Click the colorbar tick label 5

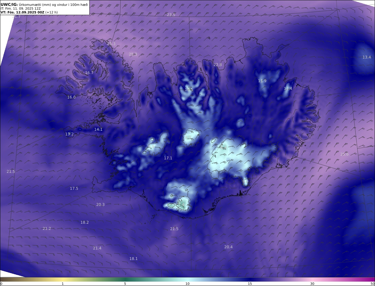point(125,284)
